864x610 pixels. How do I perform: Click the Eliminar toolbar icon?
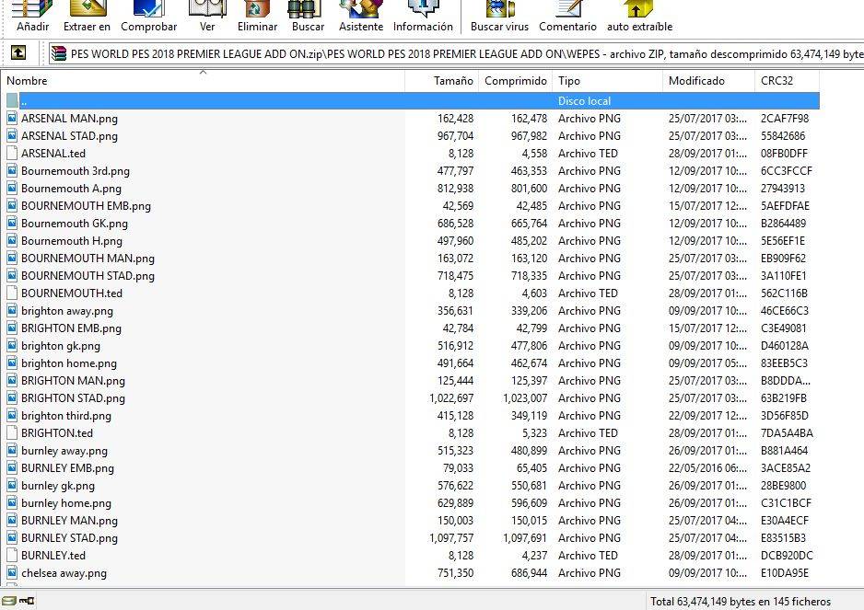[x=257, y=17]
